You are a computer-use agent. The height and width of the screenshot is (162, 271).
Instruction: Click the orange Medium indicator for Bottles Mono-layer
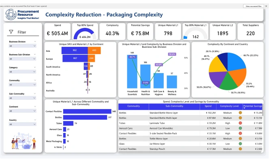point(240,112)
